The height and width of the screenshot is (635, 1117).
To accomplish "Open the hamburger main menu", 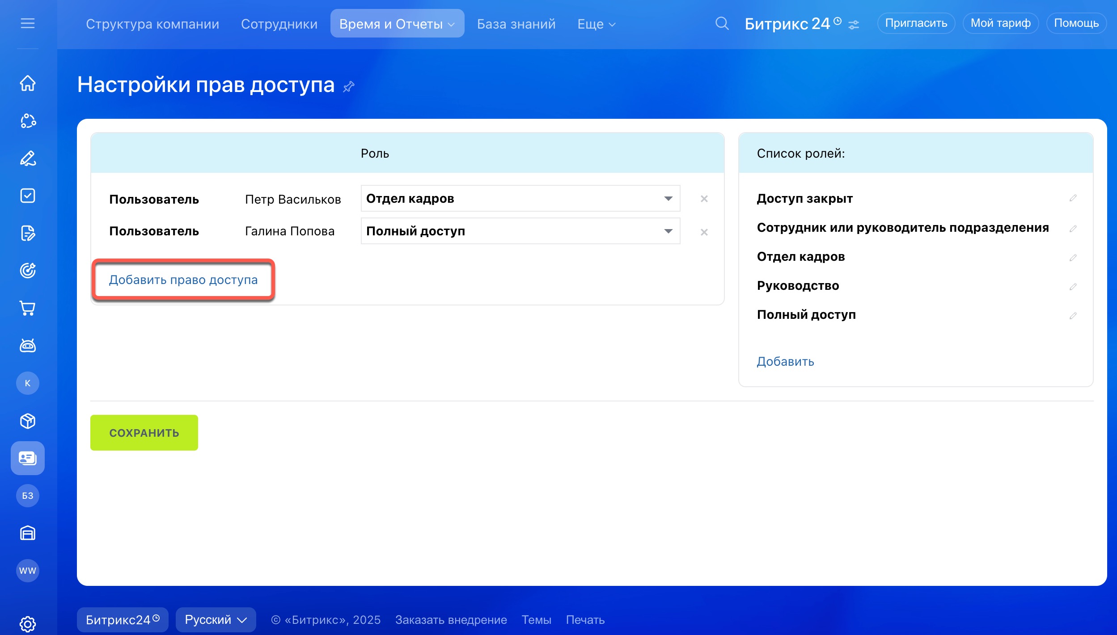I will coord(28,23).
